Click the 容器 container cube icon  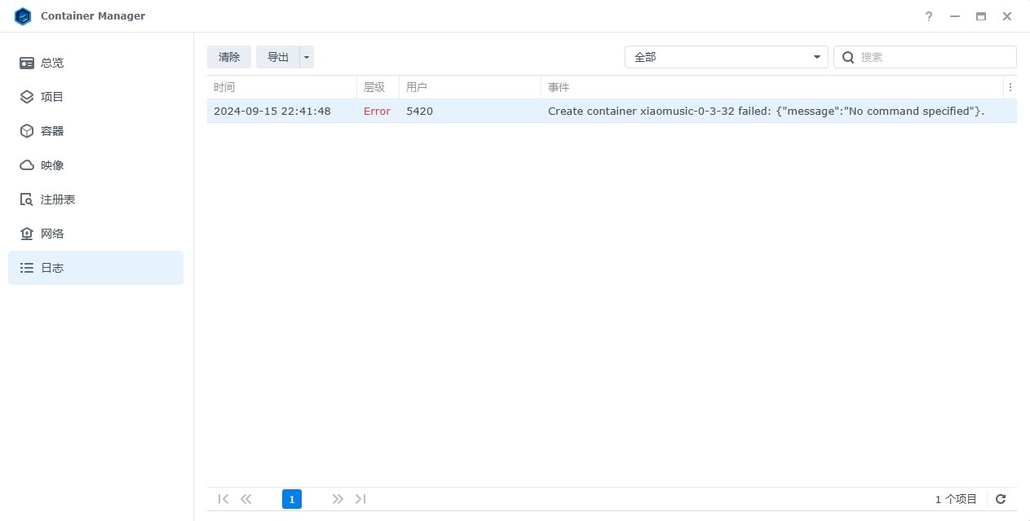tap(27, 131)
